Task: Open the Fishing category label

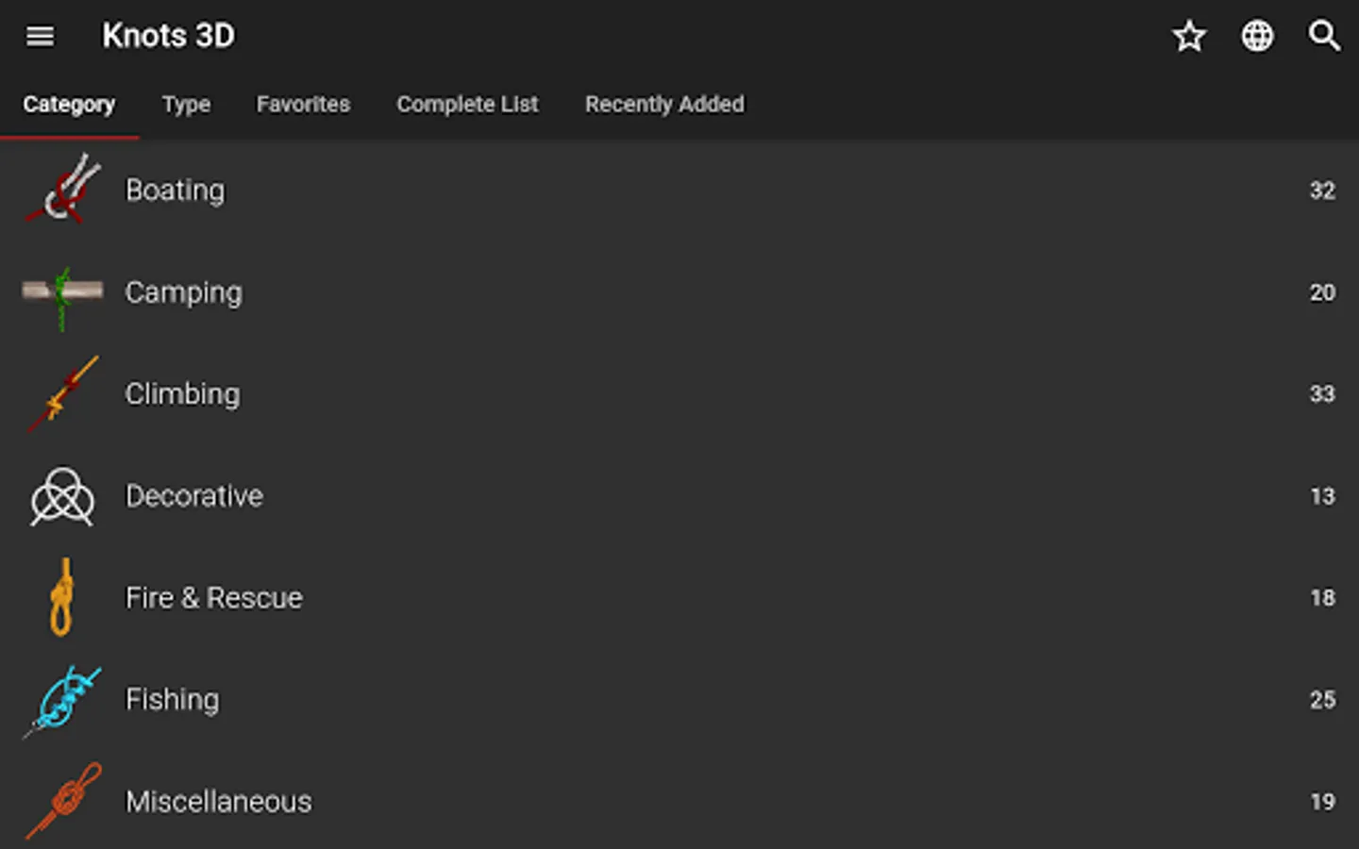Action: pos(173,700)
